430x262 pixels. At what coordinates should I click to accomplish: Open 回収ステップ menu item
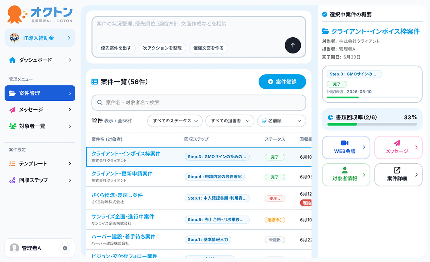click(40, 180)
